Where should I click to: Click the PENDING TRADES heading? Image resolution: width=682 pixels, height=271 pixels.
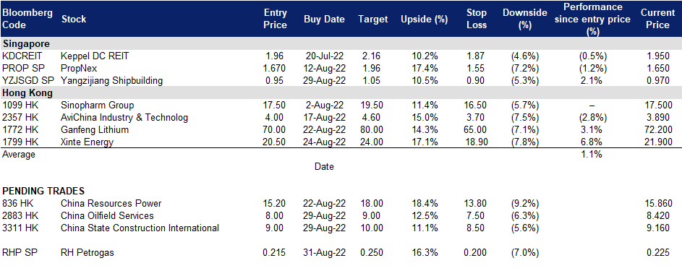click(43, 191)
